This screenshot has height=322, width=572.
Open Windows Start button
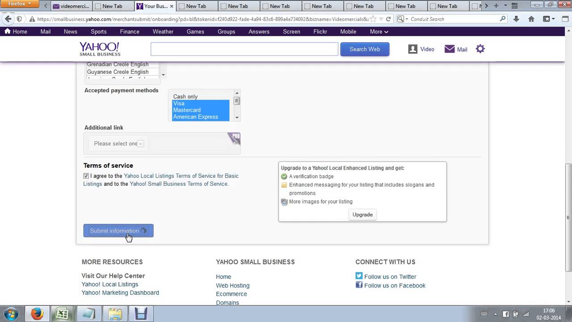tap(11, 314)
